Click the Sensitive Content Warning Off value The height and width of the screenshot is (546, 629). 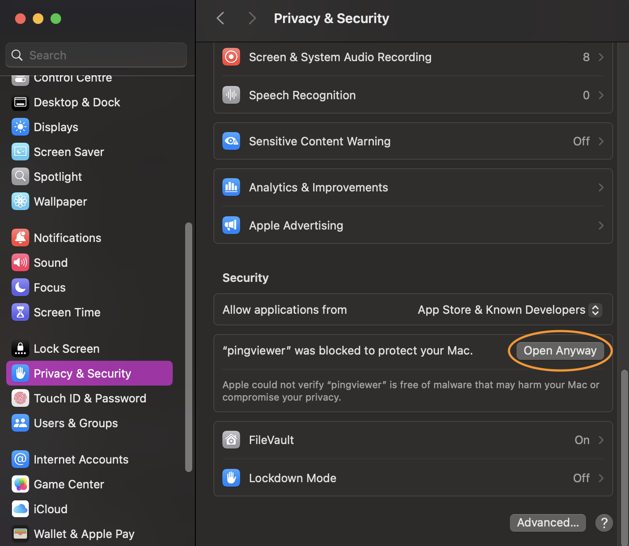[x=581, y=141]
